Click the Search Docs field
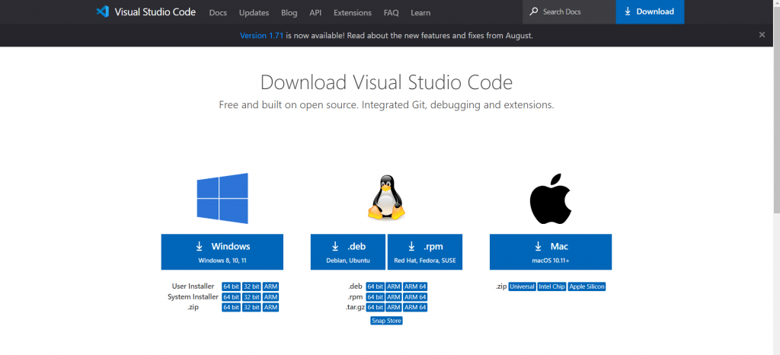Image resolution: width=780 pixels, height=355 pixels. (x=569, y=11)
